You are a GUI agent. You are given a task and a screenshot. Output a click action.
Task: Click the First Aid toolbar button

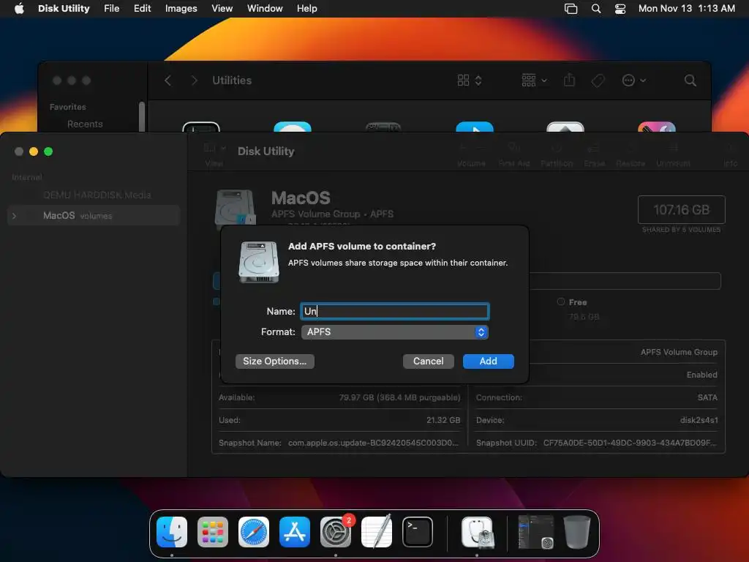point(514,154)
